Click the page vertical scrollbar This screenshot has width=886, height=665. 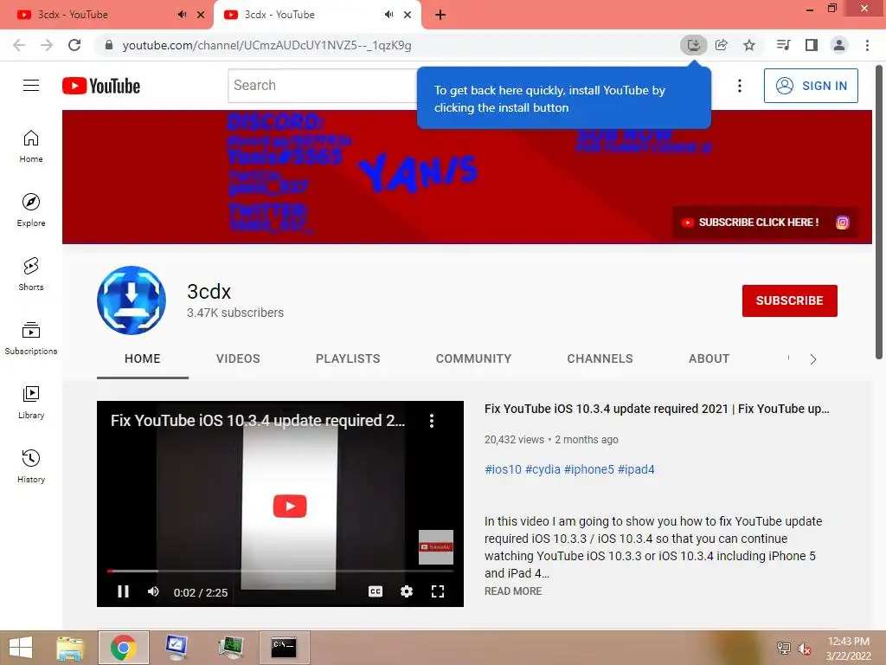coord(879,212)
